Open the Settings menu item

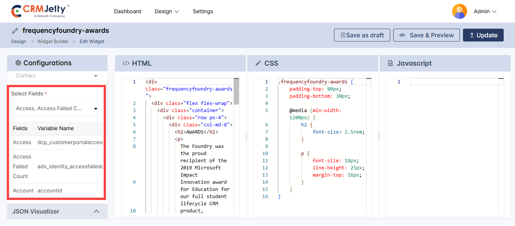click(203, 11)
